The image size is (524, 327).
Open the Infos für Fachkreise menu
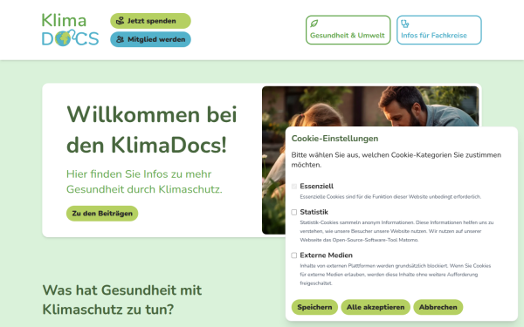438,30
